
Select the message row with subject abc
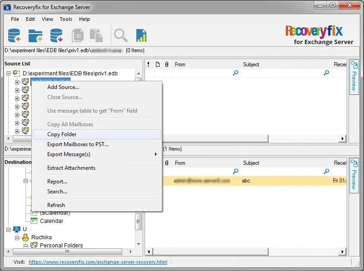pyautogui.click(x=254, y=181)
